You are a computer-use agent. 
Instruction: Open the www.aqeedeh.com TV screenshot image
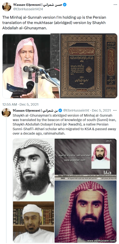tap(86, 159)
